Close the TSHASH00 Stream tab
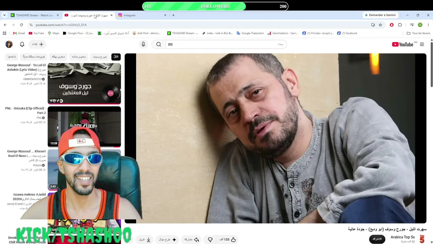This screenshot has height=244, width=433. point(58,15)
